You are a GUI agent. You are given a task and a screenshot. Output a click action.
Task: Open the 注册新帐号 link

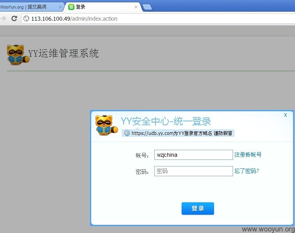[248, 154]
